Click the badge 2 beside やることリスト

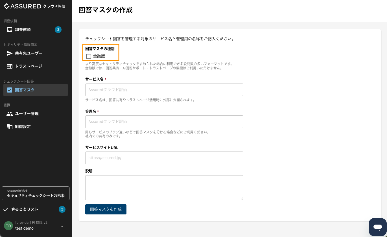coord(62,209)
